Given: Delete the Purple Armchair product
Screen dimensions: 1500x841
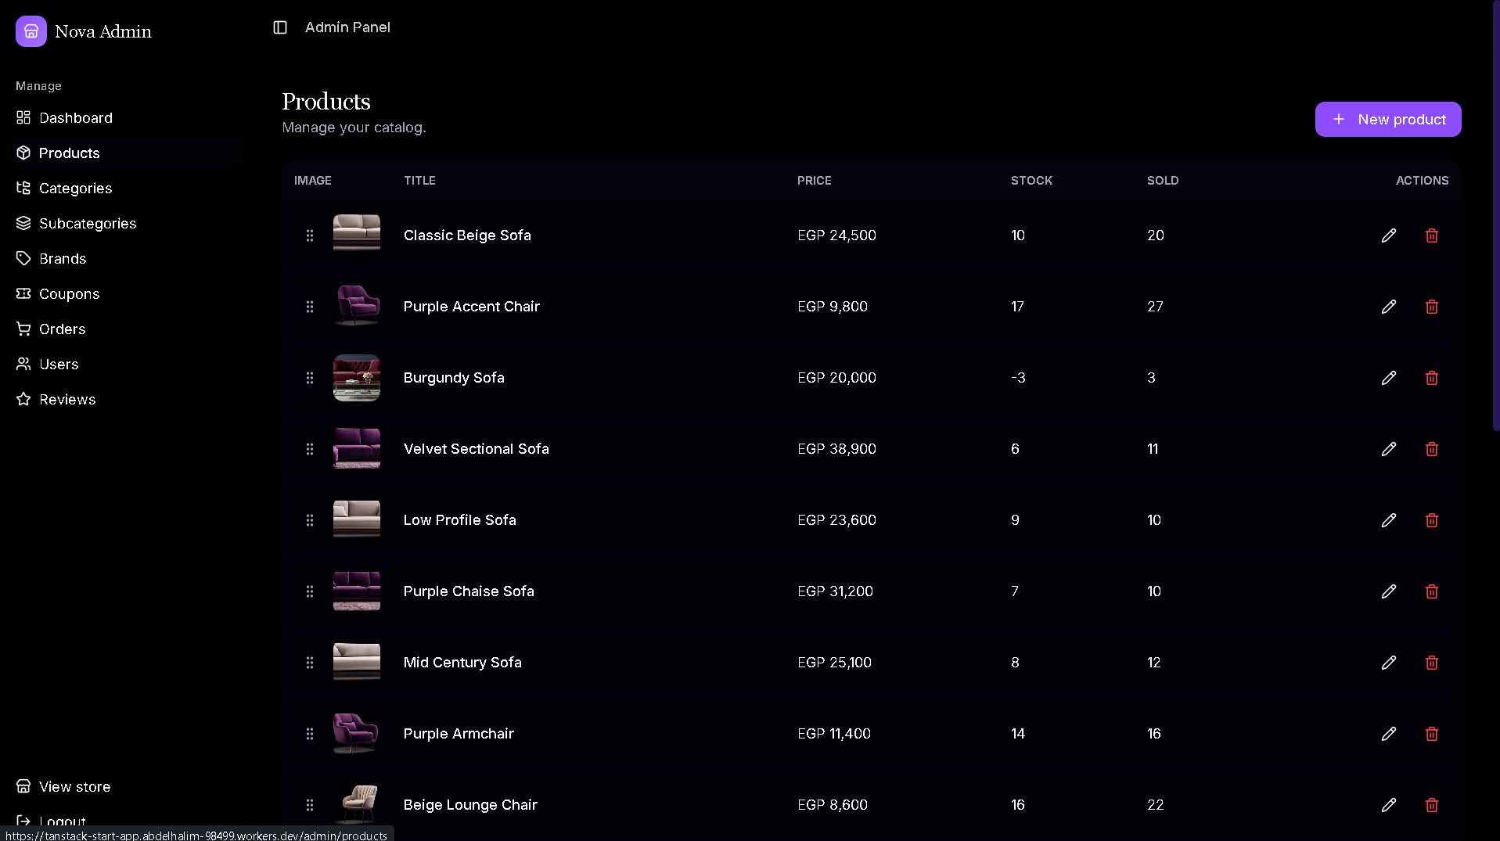Looking at the screenshot, I should (x=1432, y=734).
